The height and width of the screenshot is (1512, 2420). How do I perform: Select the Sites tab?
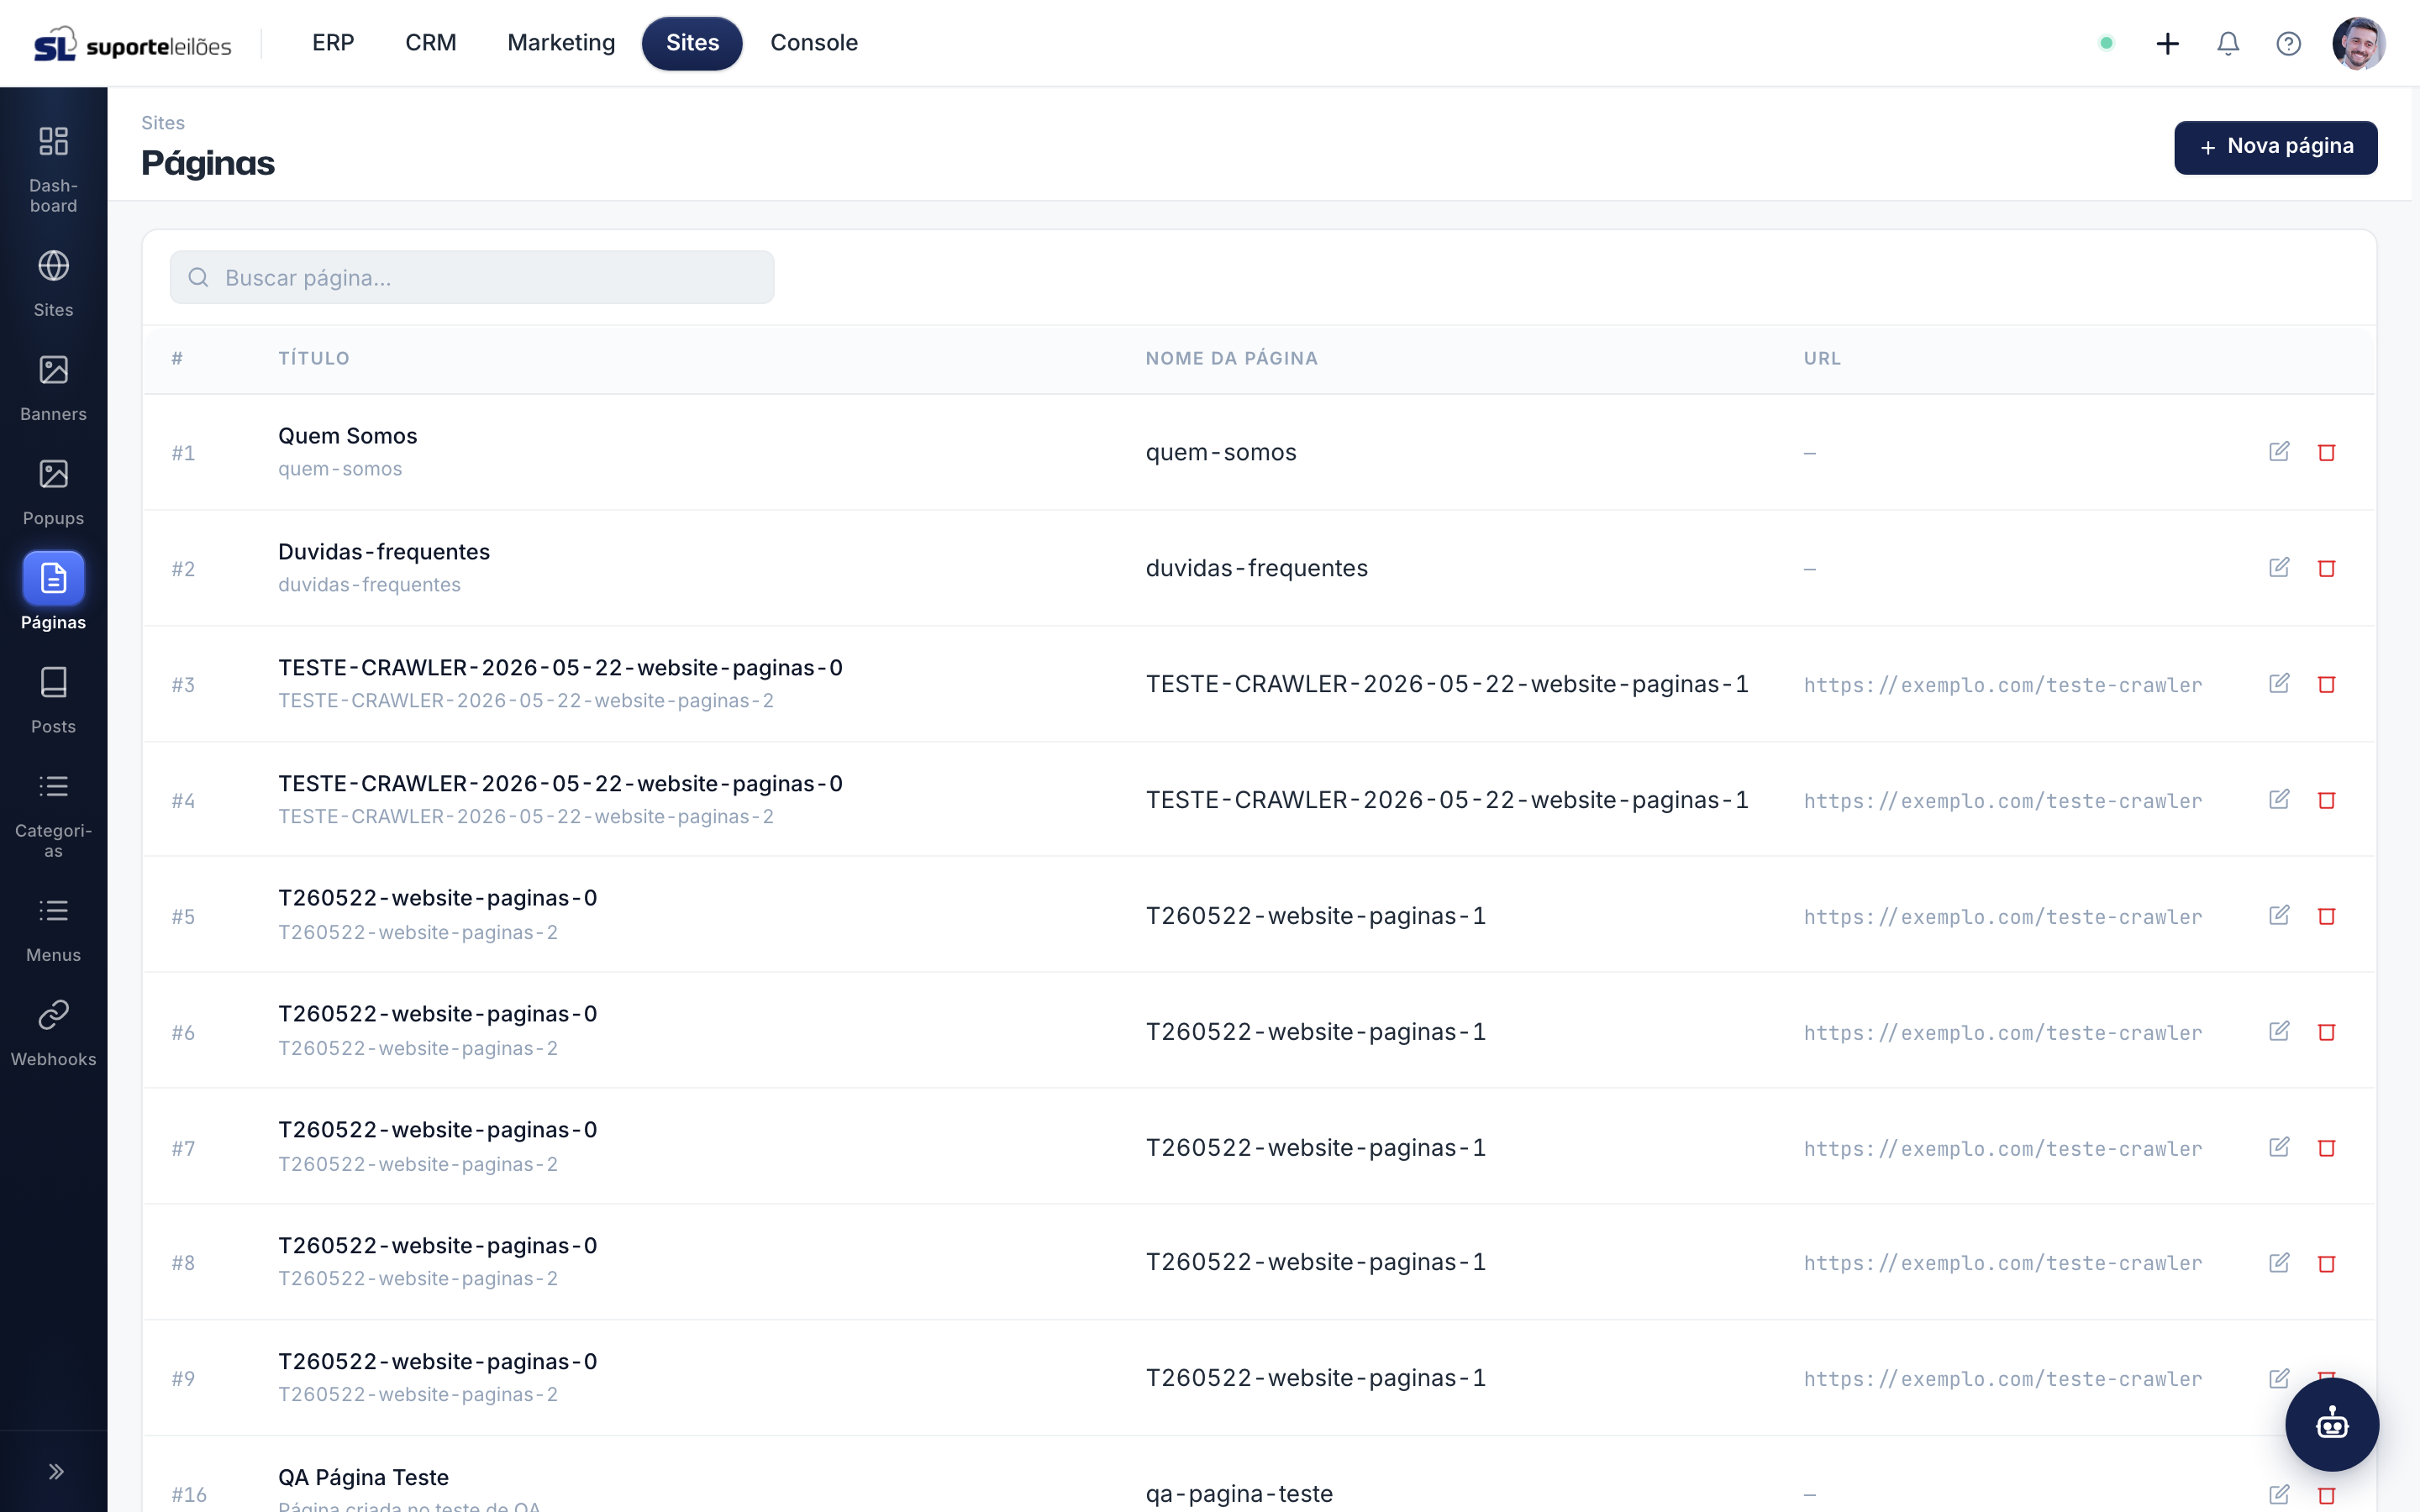point(692,43)
